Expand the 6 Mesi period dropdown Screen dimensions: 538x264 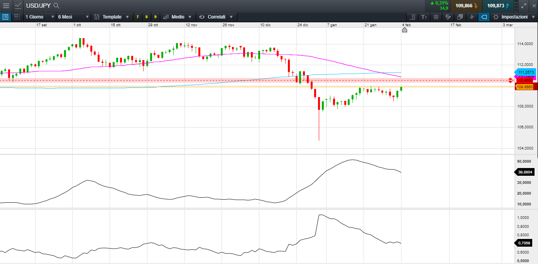(x=73, y=17)
